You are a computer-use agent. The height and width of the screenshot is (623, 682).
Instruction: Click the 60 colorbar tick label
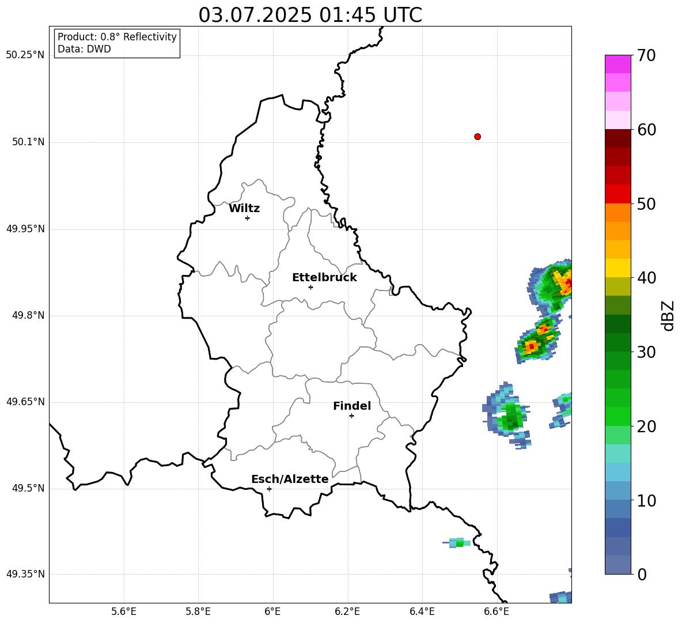(x=646, y=130)
